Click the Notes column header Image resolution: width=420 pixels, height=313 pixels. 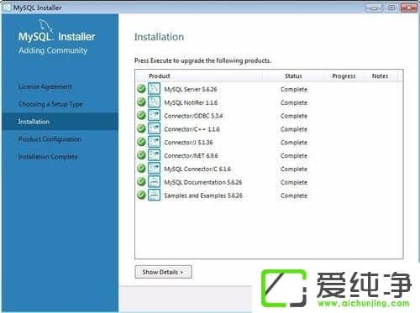[x=380, y=76]
